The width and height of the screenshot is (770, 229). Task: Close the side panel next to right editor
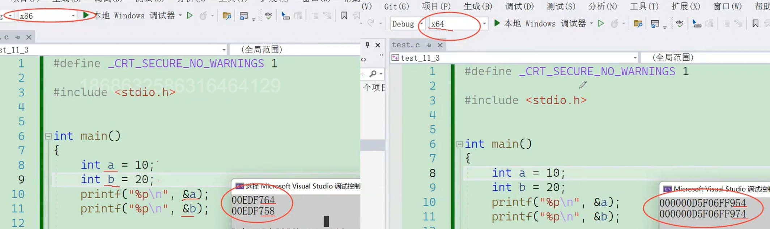(378, 45)
